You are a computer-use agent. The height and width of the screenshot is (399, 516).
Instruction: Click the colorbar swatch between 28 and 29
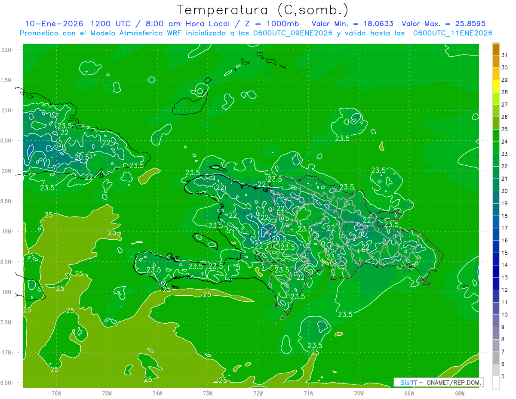click(x=496, y=86)
